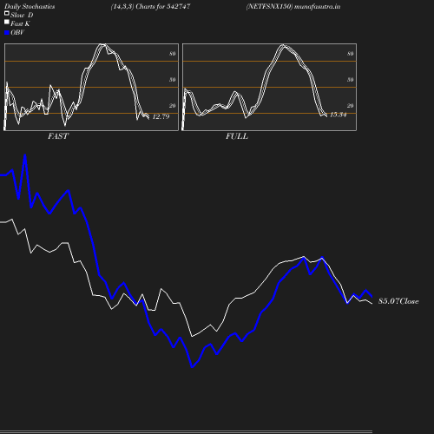Click the 20 axis label in FULL chart
Screen dimensions: 434x434
pos(351,106)
